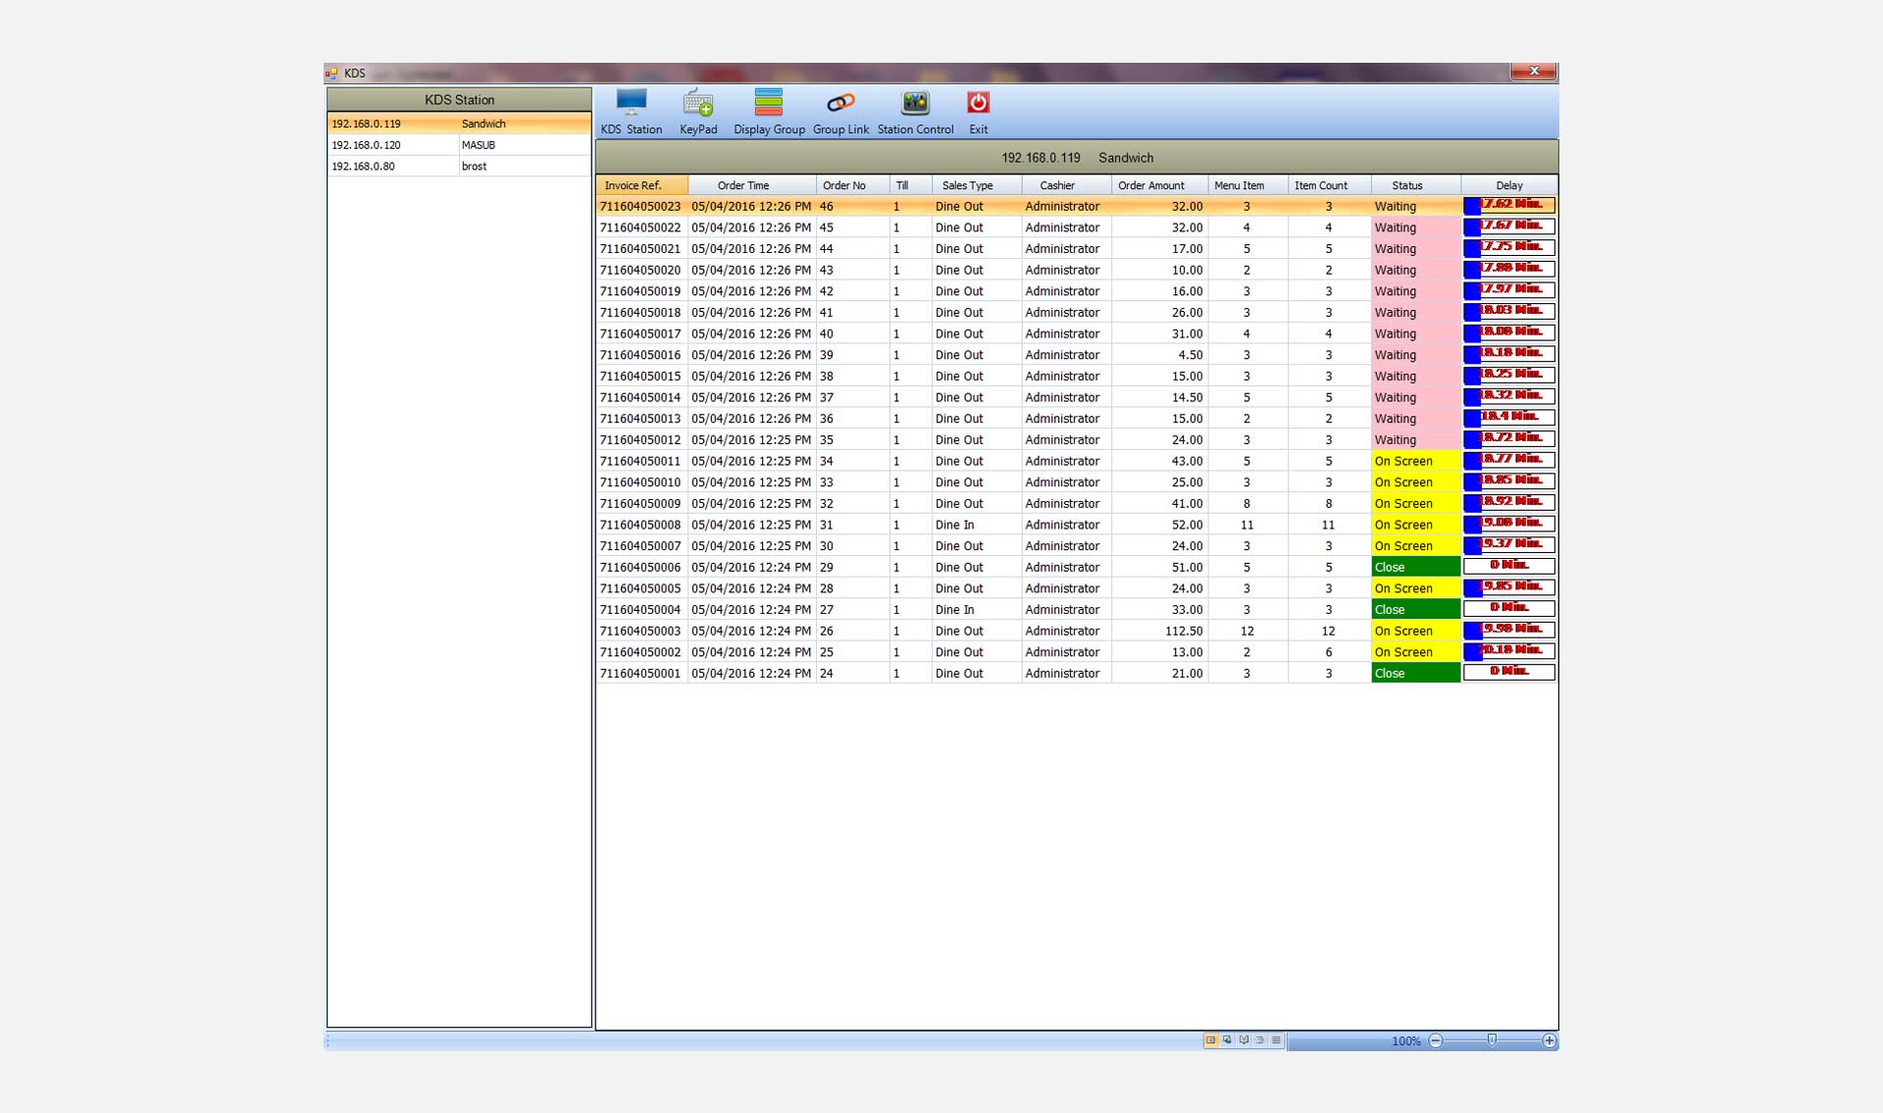
Task: Select invoice 711604050012
Action: point(640,440)
